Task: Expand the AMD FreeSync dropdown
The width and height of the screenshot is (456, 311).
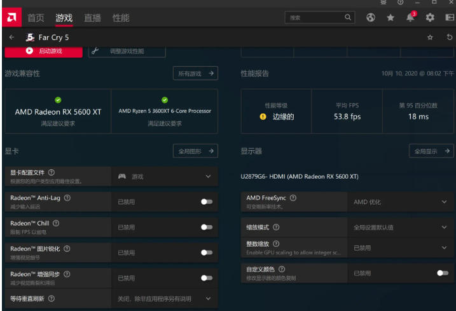Action: pos(401,202)
